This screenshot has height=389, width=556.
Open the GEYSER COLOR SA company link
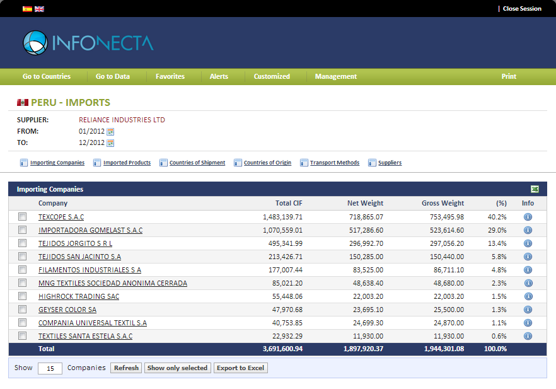(67, 310)
